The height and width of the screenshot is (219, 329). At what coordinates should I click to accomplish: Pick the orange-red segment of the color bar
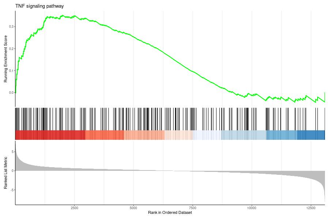(105, 135)
